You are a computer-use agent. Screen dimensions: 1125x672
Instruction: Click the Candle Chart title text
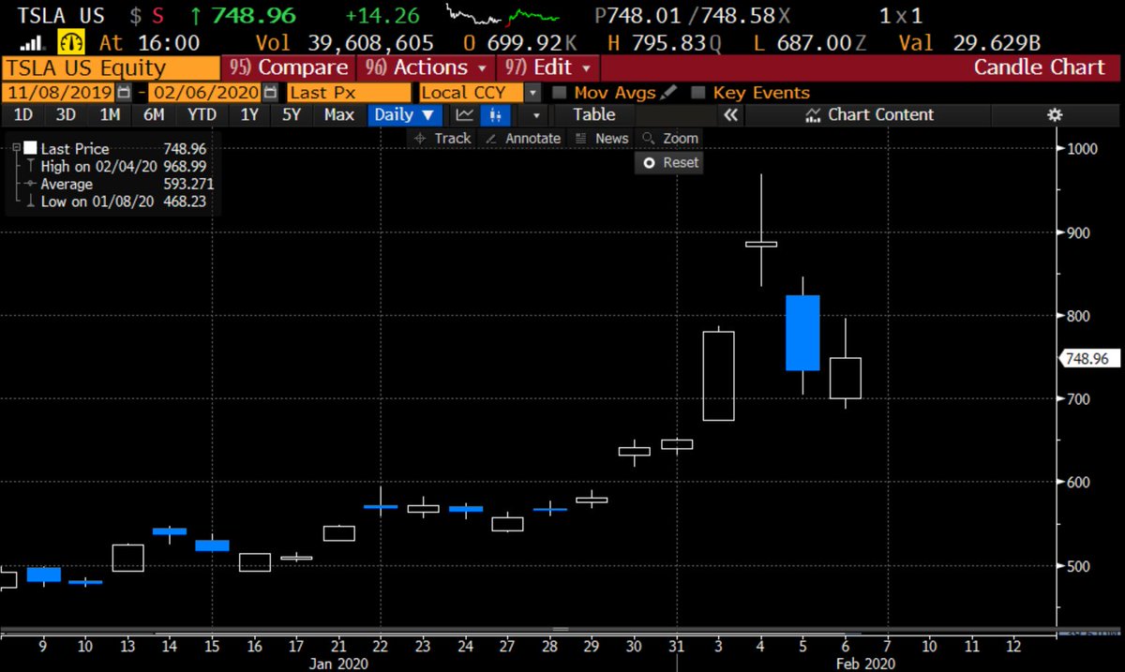[1039, 67]
